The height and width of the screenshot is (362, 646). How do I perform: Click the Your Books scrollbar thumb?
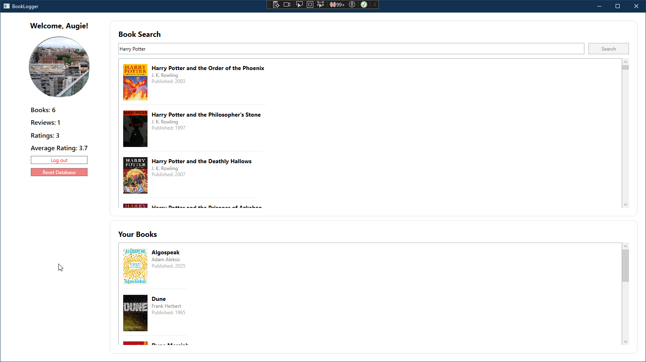pos(625,266)
